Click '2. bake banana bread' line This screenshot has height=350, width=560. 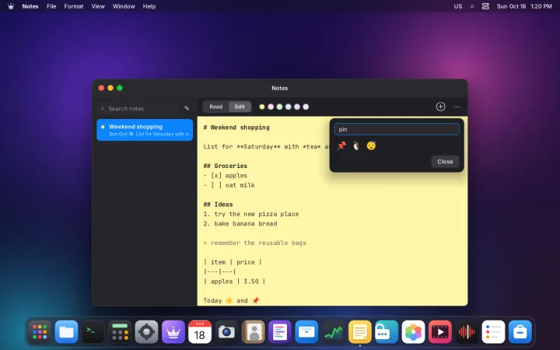[240, 223]
